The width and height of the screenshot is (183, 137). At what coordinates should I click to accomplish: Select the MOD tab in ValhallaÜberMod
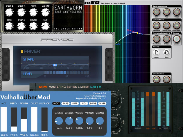pyautogui.click(x=56, y=103)
